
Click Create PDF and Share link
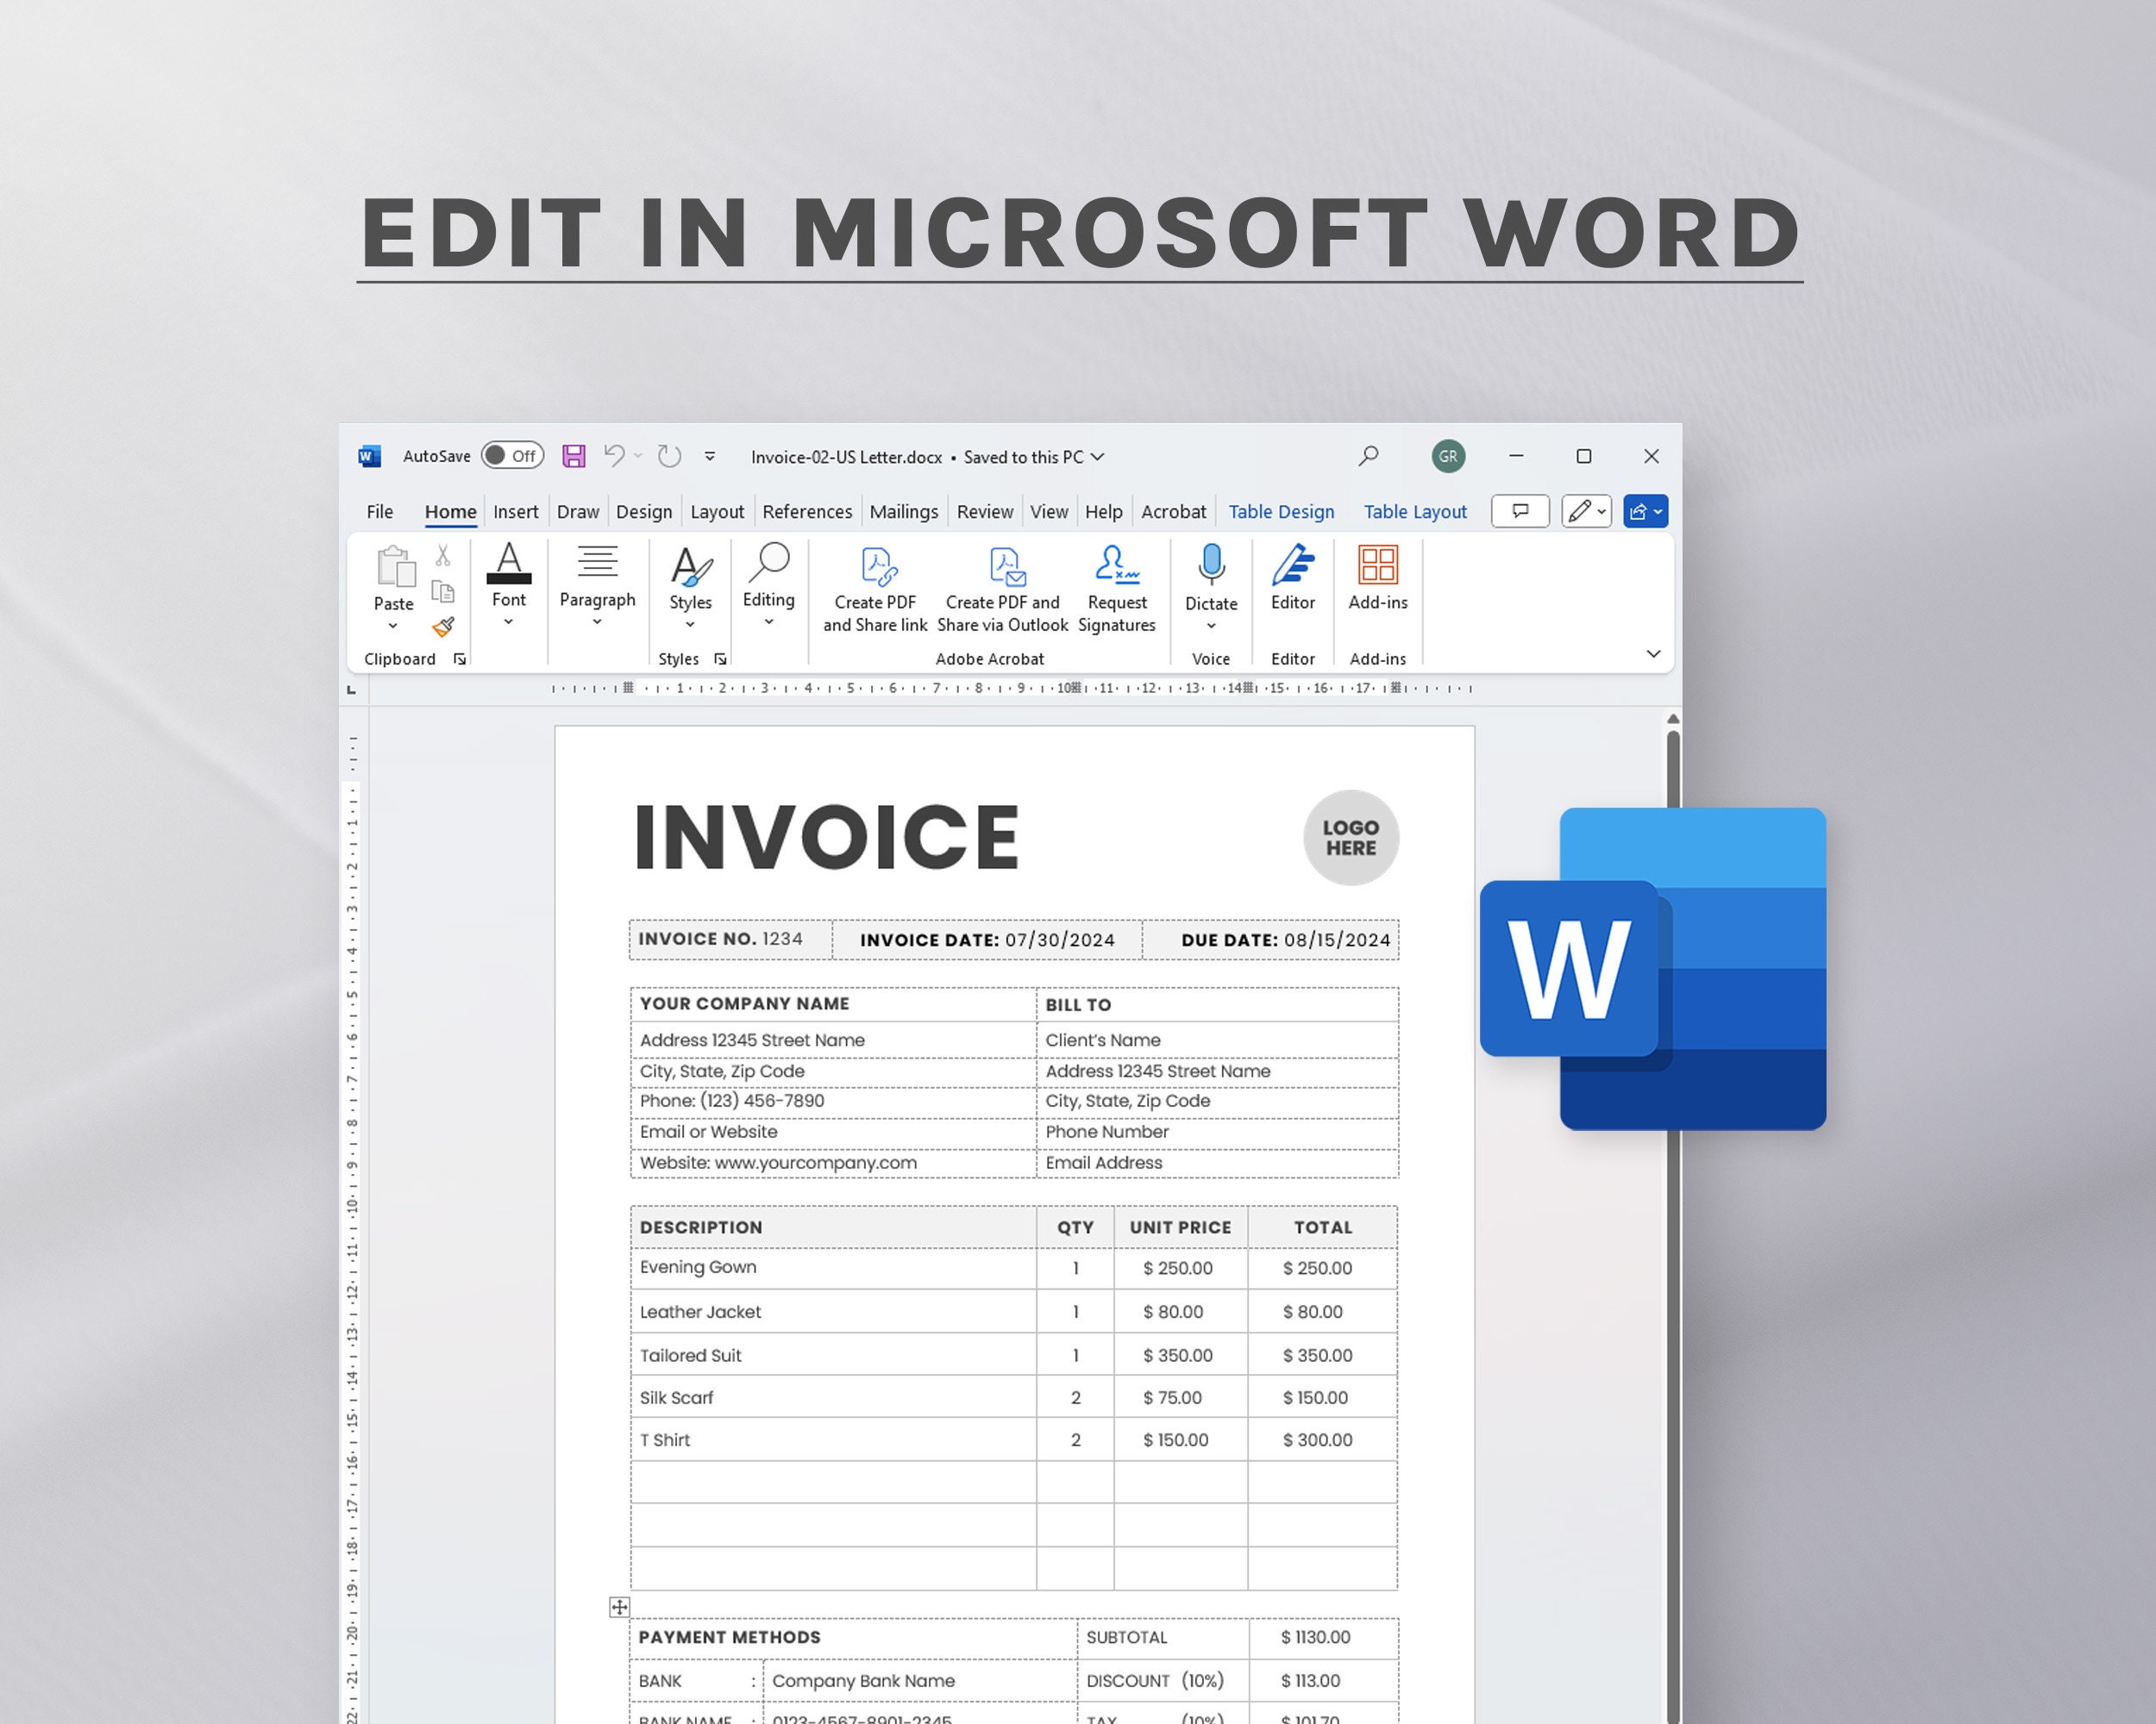[874, 588]
